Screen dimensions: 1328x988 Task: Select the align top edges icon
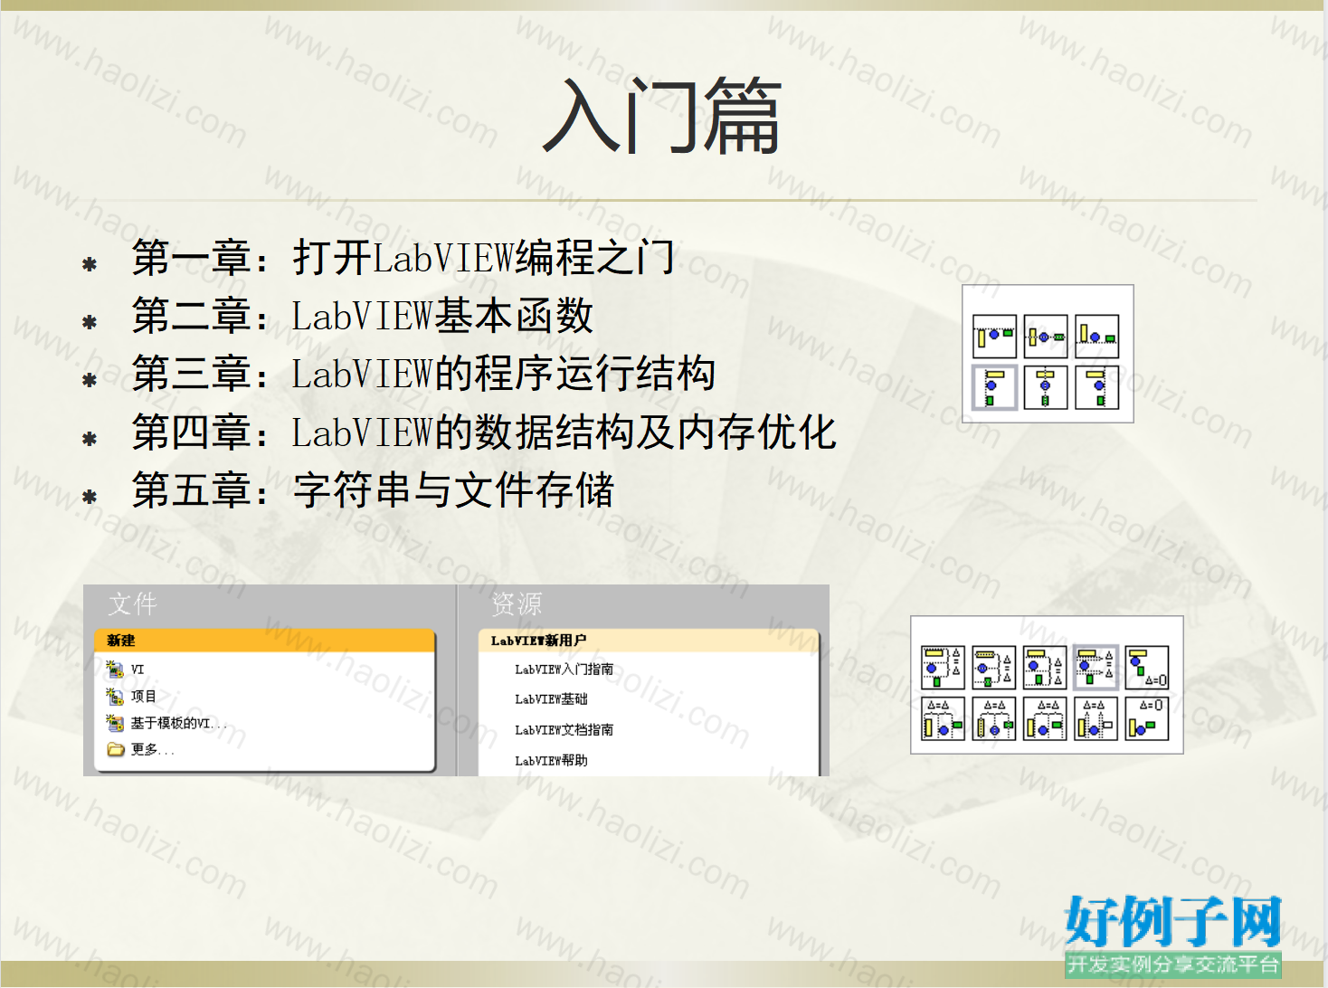coord(994,337)
